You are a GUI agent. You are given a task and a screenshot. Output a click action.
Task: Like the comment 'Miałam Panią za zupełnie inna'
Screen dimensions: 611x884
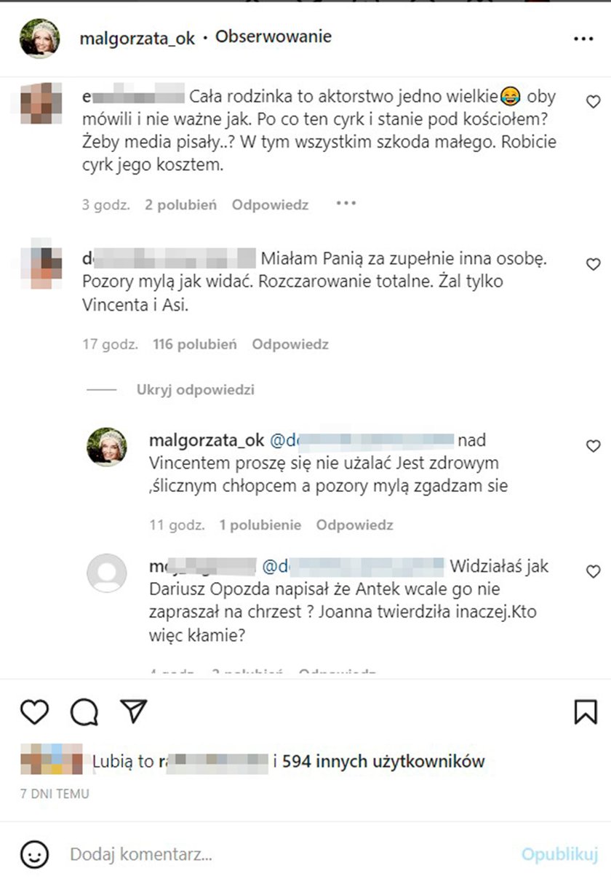594,264
